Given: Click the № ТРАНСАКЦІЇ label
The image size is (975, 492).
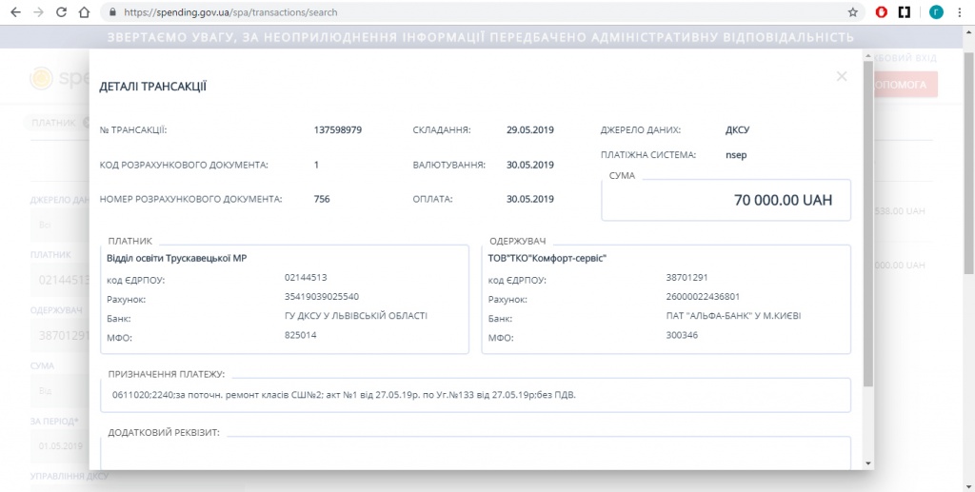Looking at the screenshot, I should point(133,130).
